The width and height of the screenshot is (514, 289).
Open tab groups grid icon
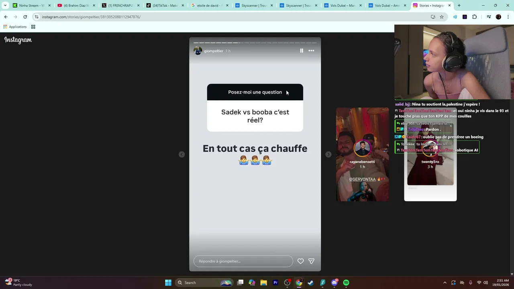(x=33, y=27)
